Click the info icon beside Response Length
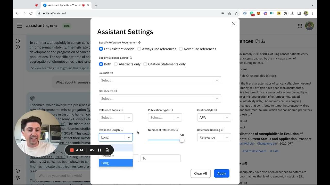Viewport: 330px width, 185px height. [x=122, y=130]
